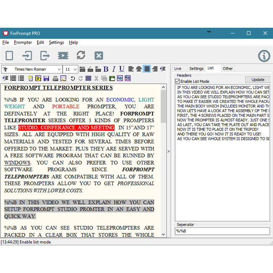Click the editor scroll up arrow
The image size is (273, 273).
click(163, 87)
